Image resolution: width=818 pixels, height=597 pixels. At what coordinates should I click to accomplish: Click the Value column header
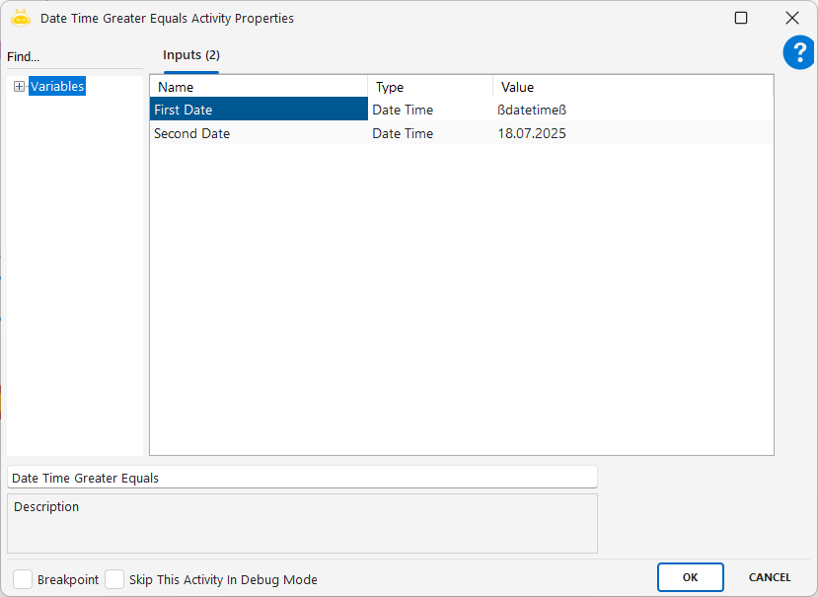632,87
